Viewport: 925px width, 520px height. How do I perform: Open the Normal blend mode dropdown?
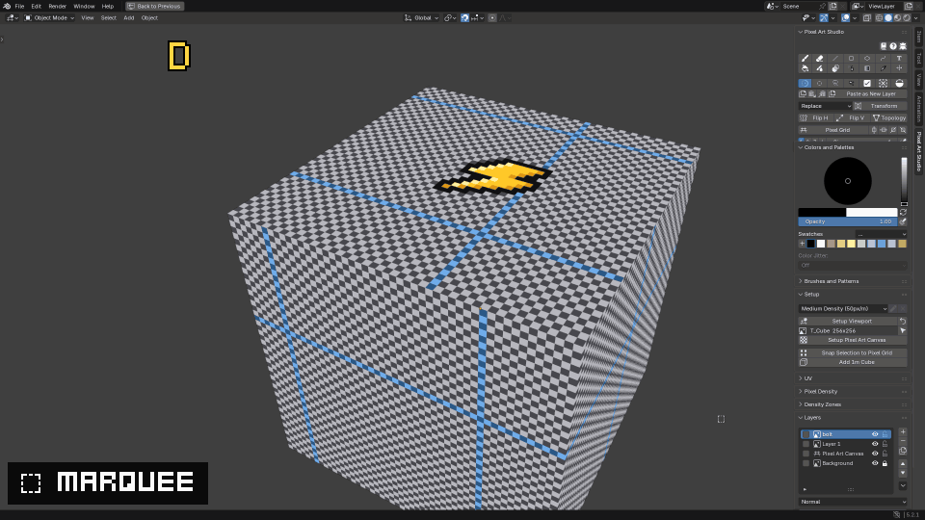pos(853,502)
